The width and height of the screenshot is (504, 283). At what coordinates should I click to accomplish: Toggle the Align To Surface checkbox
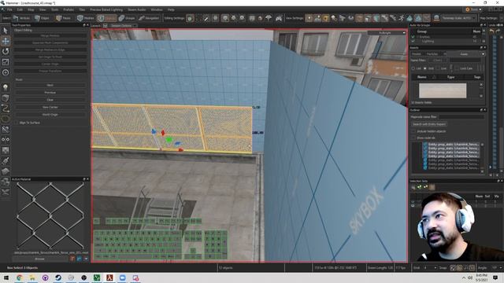(x=16, y=123)
